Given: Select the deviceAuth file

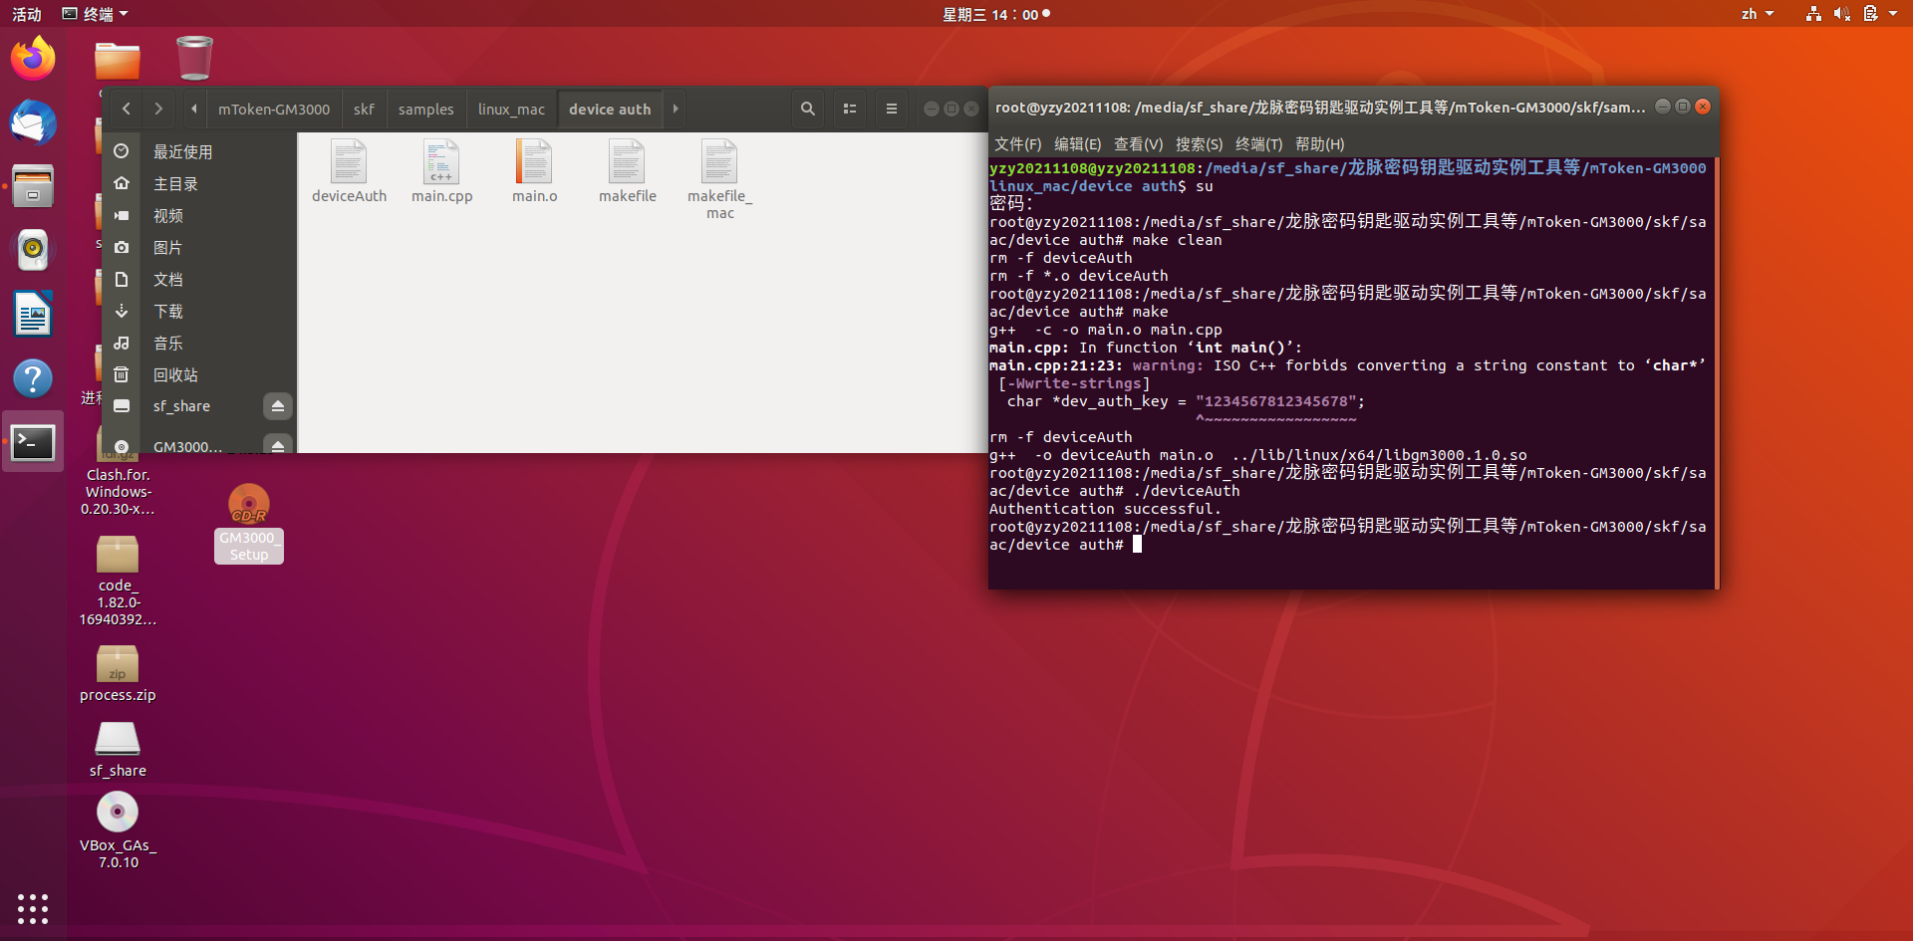Looking at the screenshot, I should 349,171.
